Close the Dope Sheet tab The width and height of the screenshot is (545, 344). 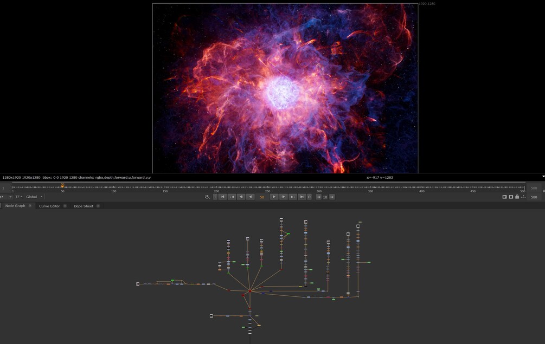coord(98,206)
